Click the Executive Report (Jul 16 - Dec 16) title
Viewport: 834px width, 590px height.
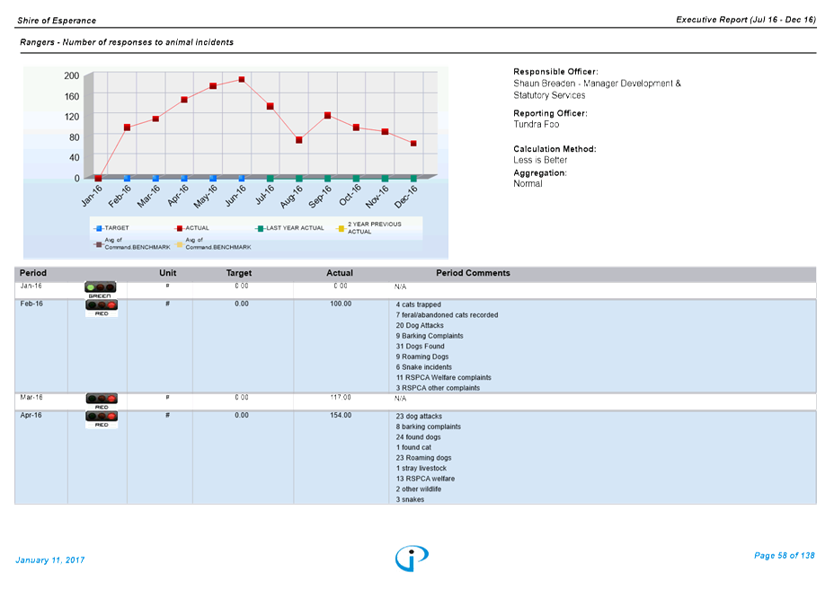(x=746, y=20)
